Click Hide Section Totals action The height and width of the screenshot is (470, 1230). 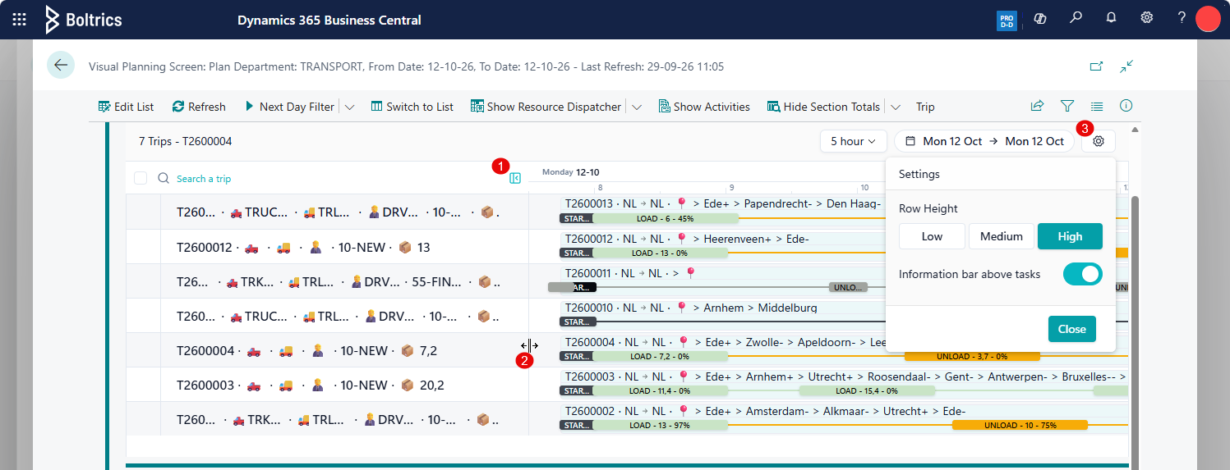(823, 107)
